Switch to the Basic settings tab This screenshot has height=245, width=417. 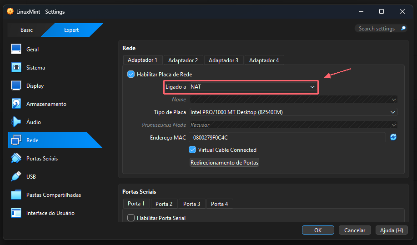click(x=26, y=30)
